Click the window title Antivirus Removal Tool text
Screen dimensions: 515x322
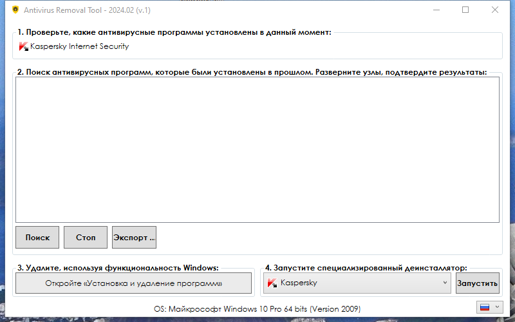click(87, 10)
